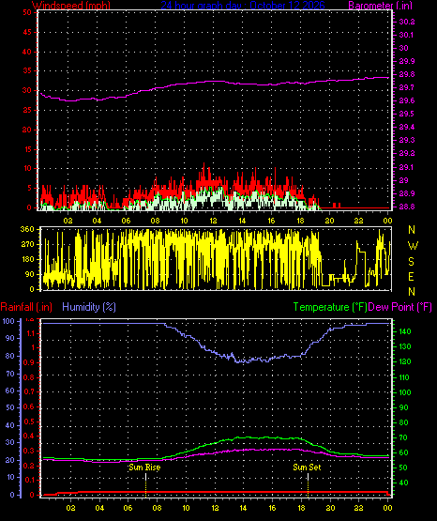Click barometer axis value 30.2
Image resolution: width=437 pixels, height=521 pixels.
pos(406,22)
